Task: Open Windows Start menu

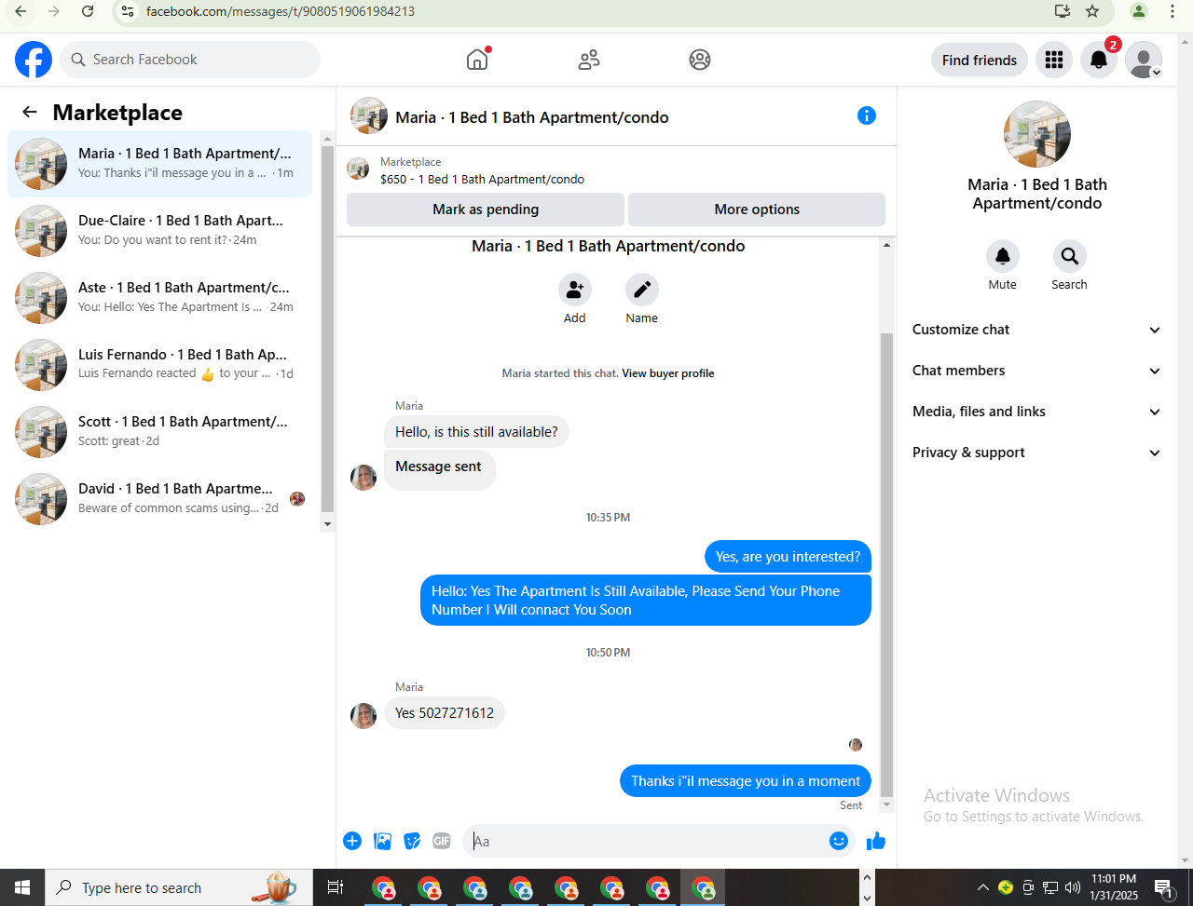Action: [22, 887]
